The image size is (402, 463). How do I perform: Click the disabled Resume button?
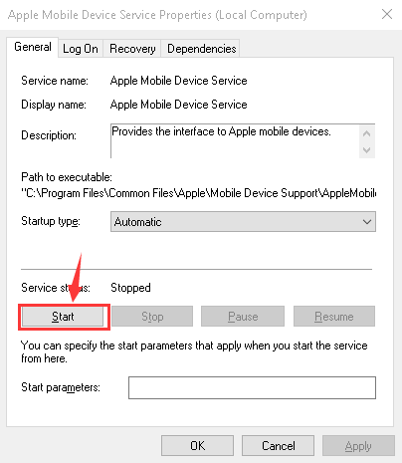pos(334,317)
